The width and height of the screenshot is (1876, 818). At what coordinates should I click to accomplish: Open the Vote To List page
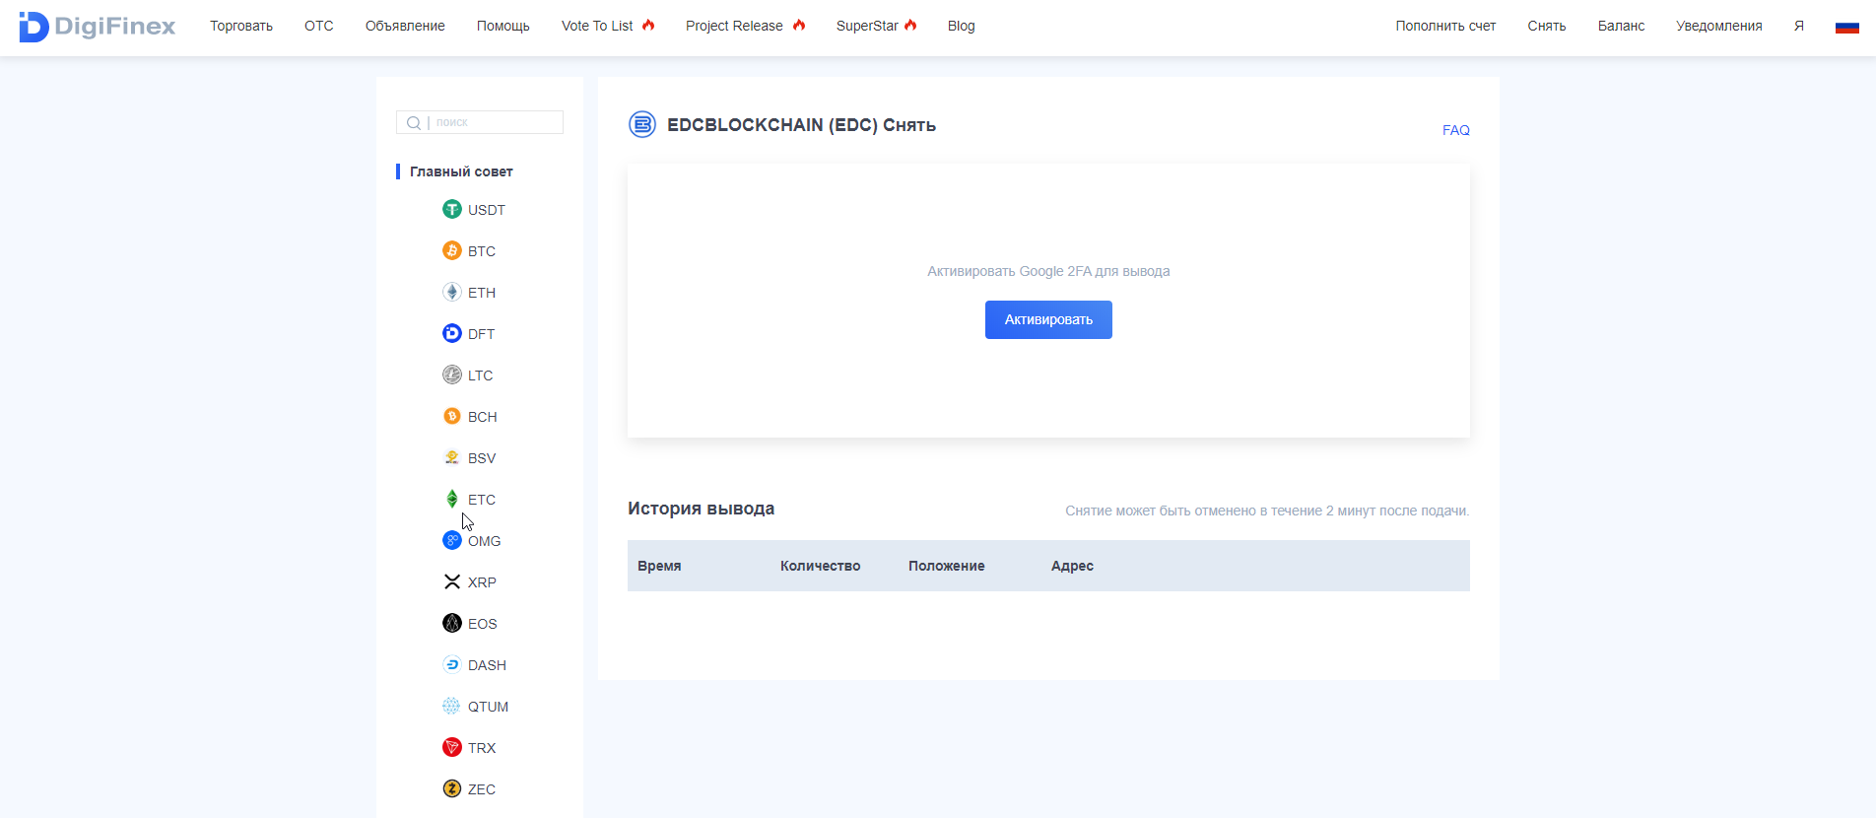tap(597, 26)
